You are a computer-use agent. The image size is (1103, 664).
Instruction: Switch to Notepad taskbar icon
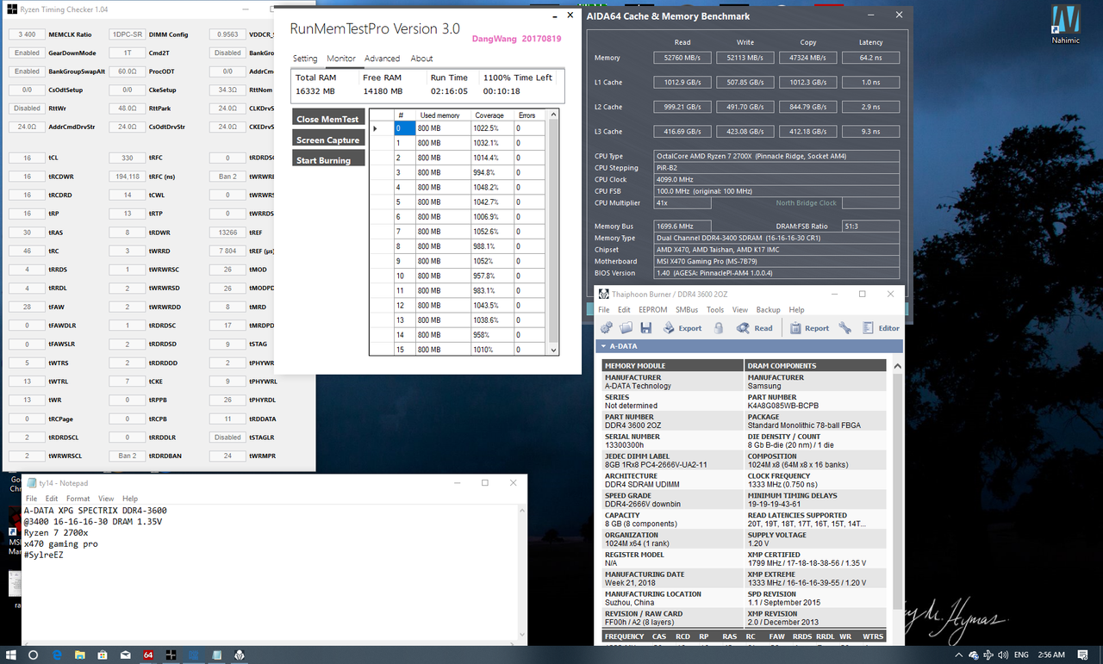(x=216, y=655)
